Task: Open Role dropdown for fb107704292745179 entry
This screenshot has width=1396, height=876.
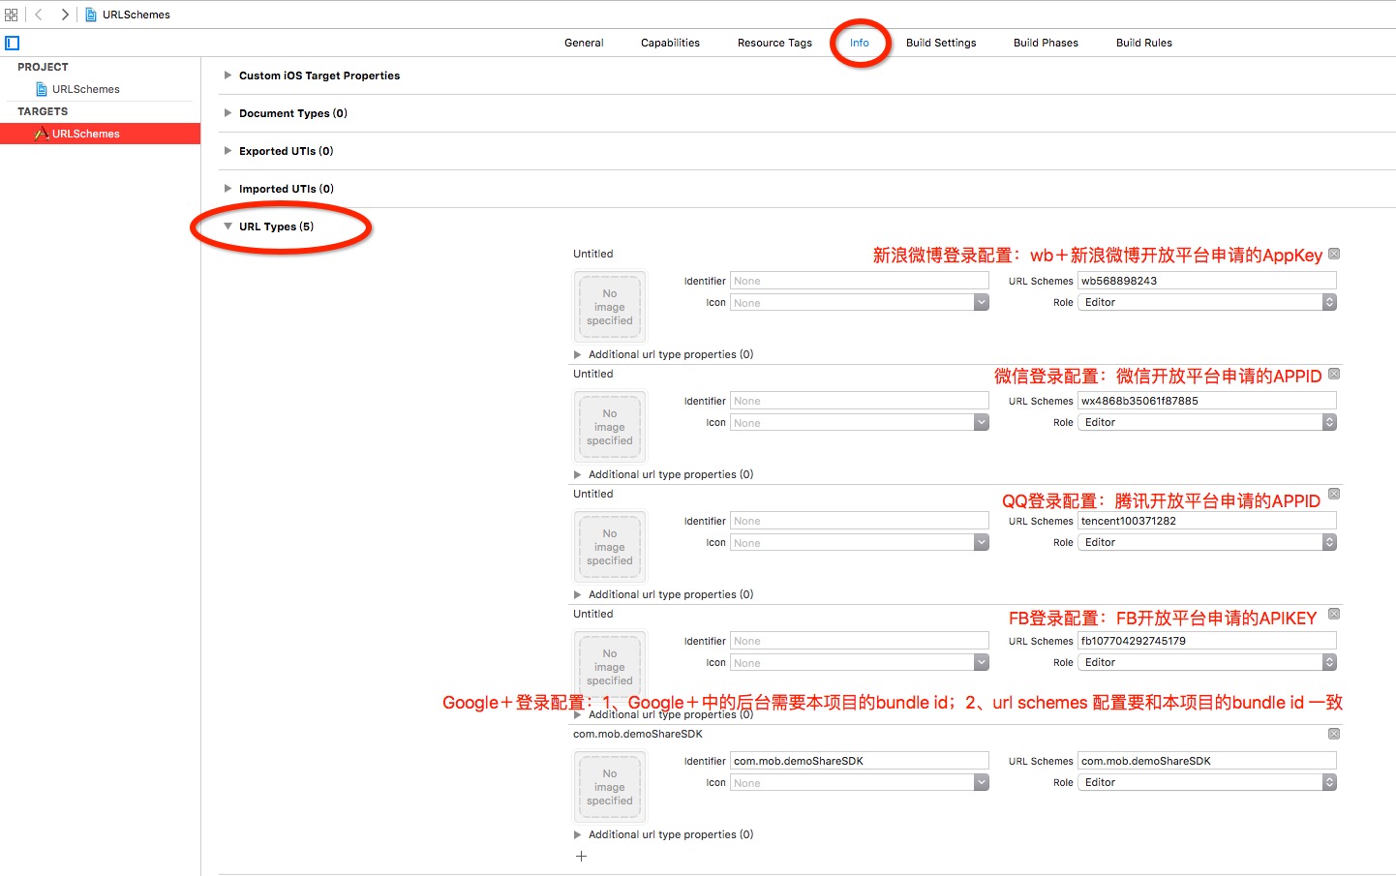Action: coord(1207,663)
